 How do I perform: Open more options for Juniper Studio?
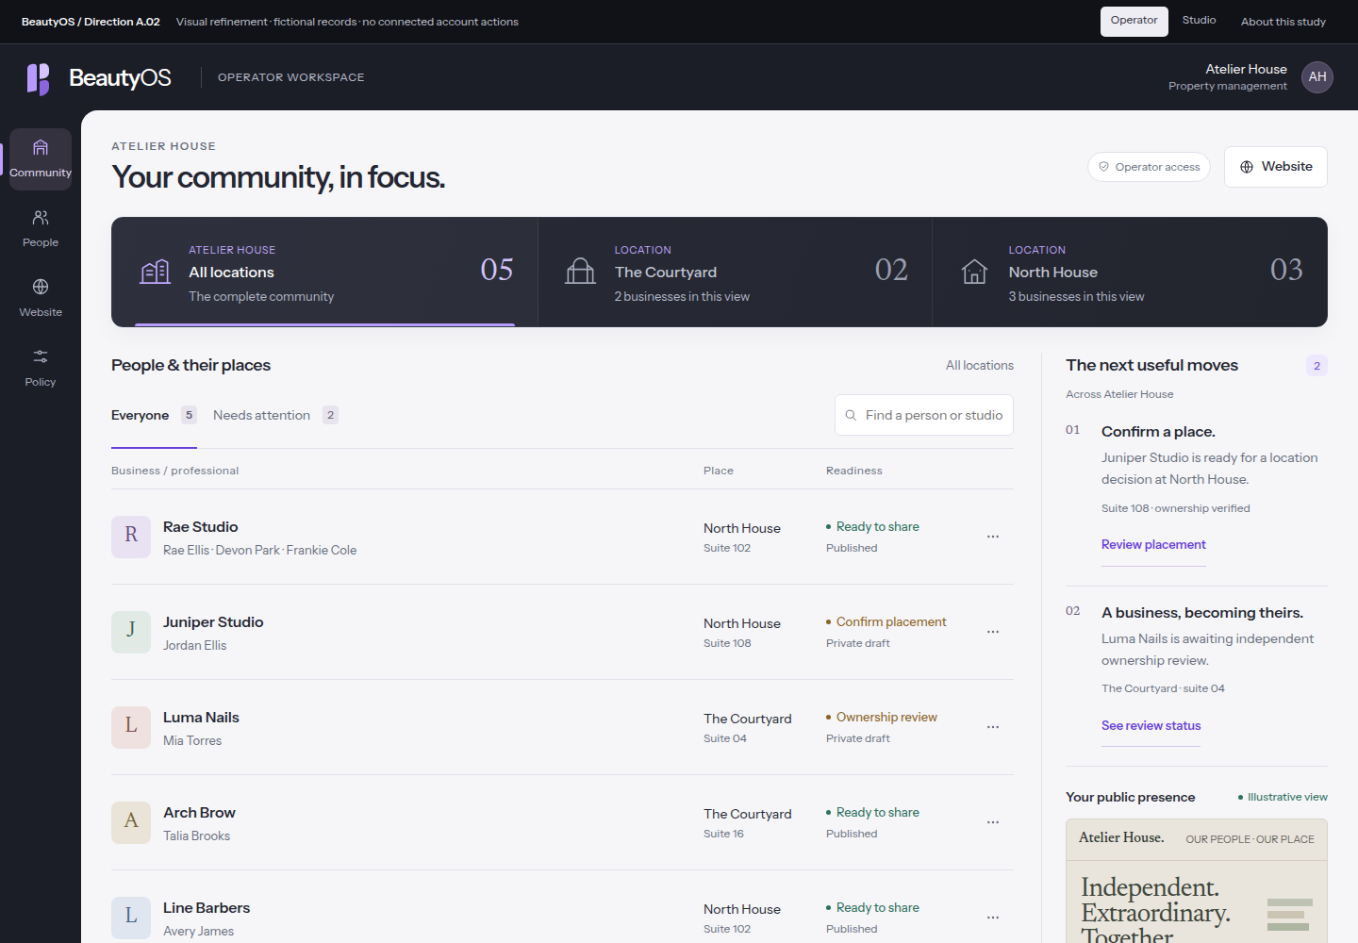[x=993, y=632]
